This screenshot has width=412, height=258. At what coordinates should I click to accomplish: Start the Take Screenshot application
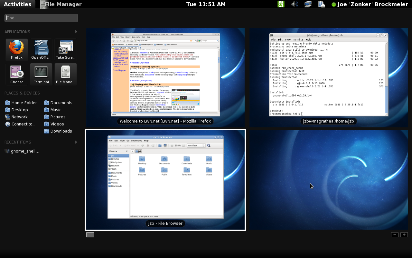click(66, 49)
